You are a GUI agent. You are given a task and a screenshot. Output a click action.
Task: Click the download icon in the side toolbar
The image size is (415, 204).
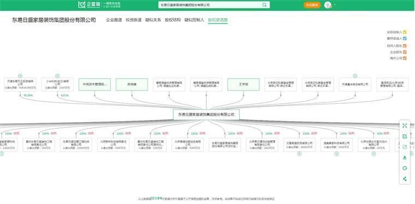pos(405,158)
